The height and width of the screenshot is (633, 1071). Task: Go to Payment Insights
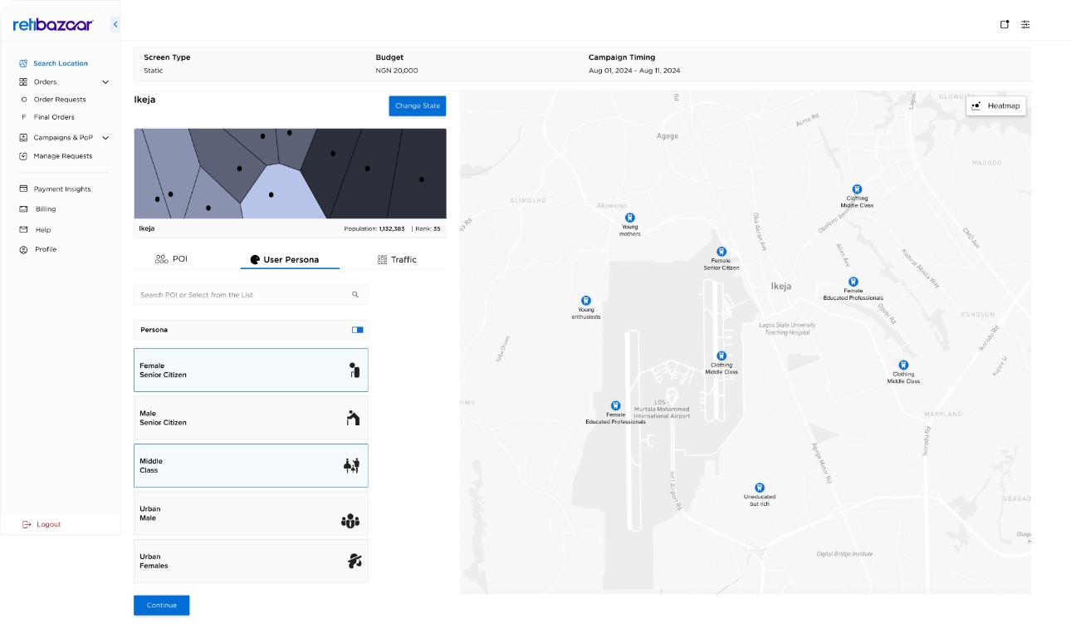[62, 189]
